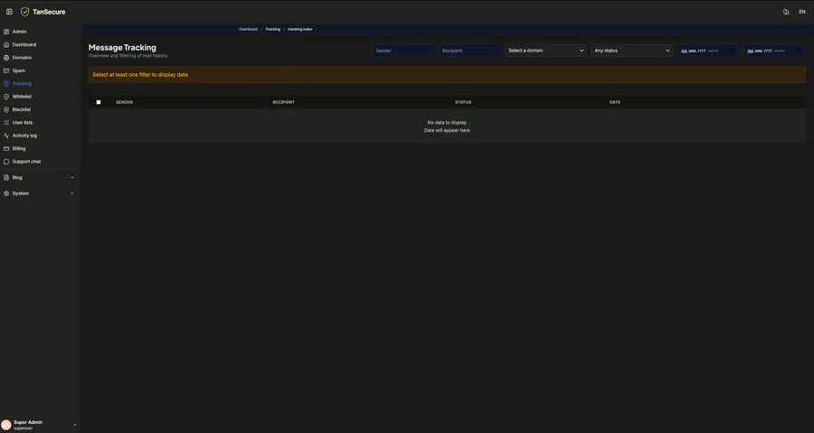This screenshot has height=433, width=814.
Task: Open Blacklist from the sidebar
Action: tap(22, 109)
